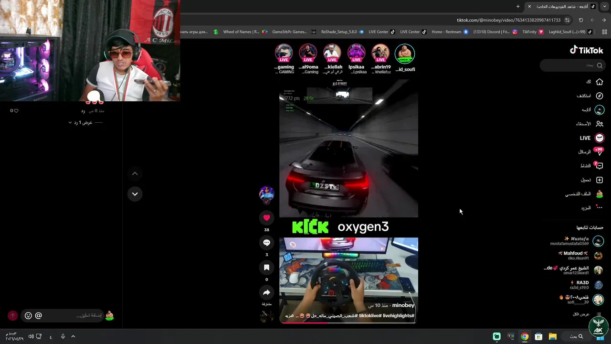Open Chrome from the taskbar
This screenshot has height=344, width=611.
click(525, 336)
